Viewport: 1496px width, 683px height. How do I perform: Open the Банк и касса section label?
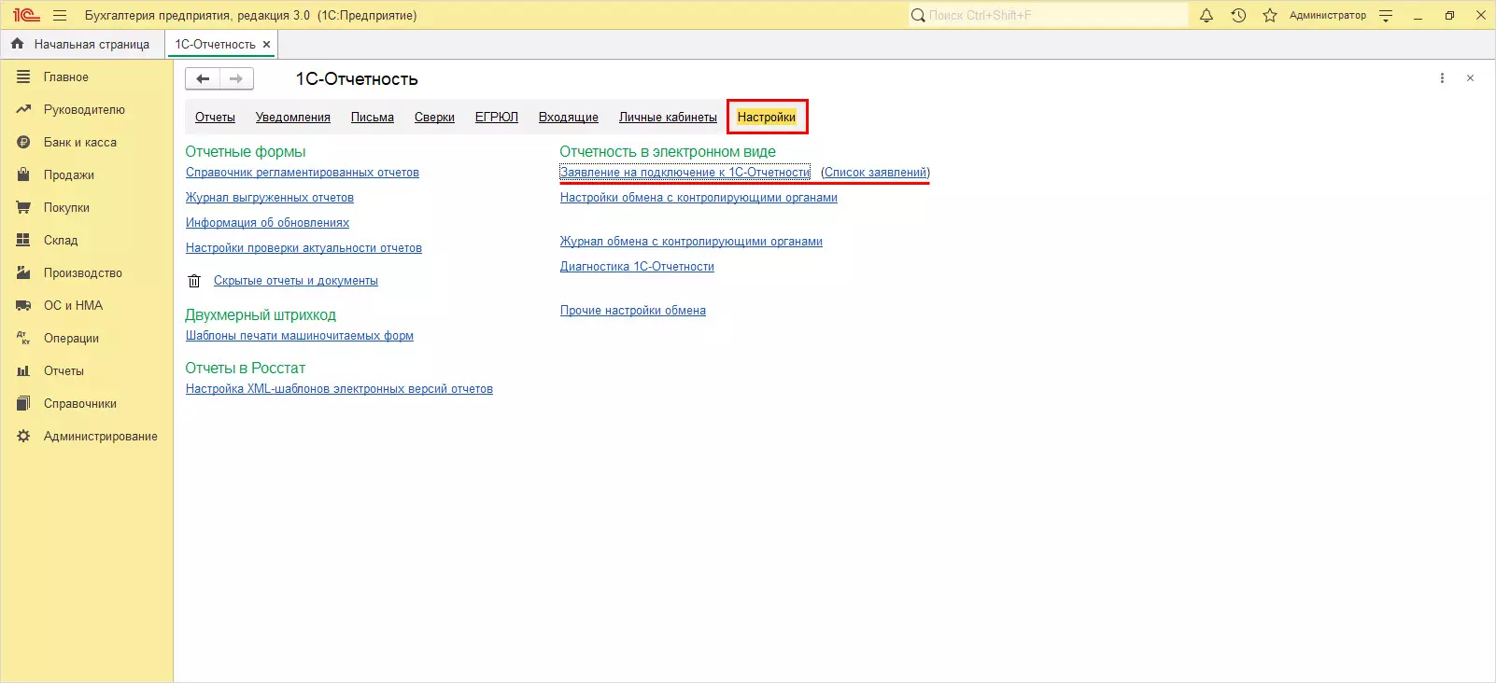click(x=80, y=142)
